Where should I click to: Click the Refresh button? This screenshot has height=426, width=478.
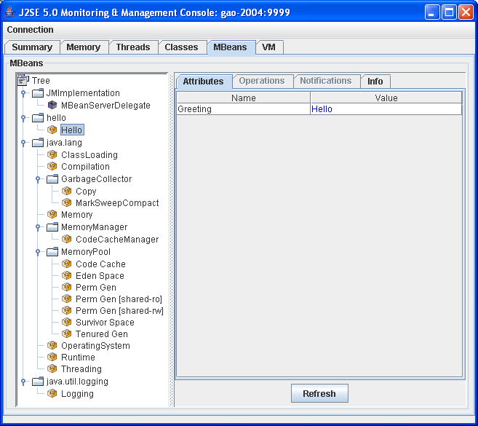[x=319, y=393]
